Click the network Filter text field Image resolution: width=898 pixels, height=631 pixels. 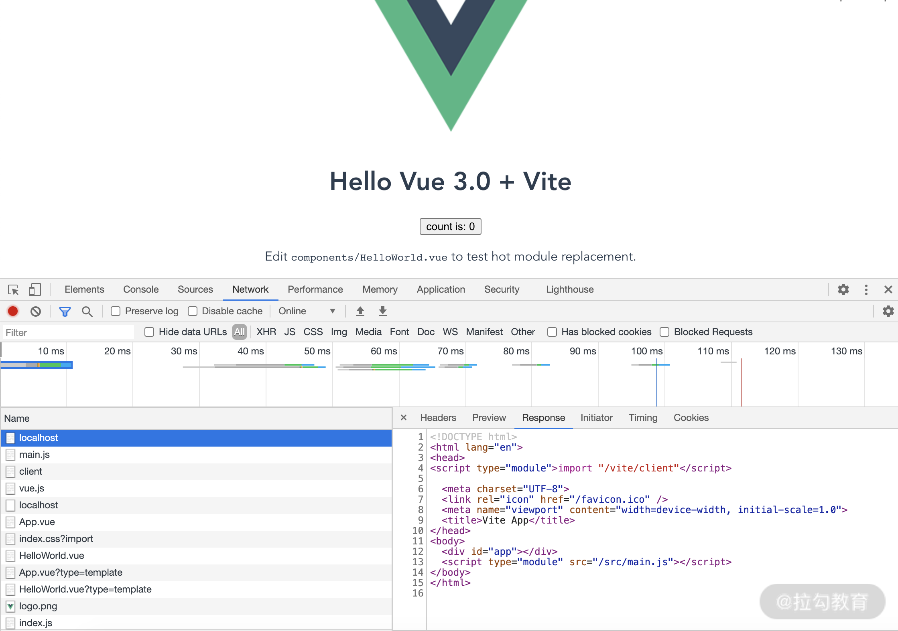68,332
